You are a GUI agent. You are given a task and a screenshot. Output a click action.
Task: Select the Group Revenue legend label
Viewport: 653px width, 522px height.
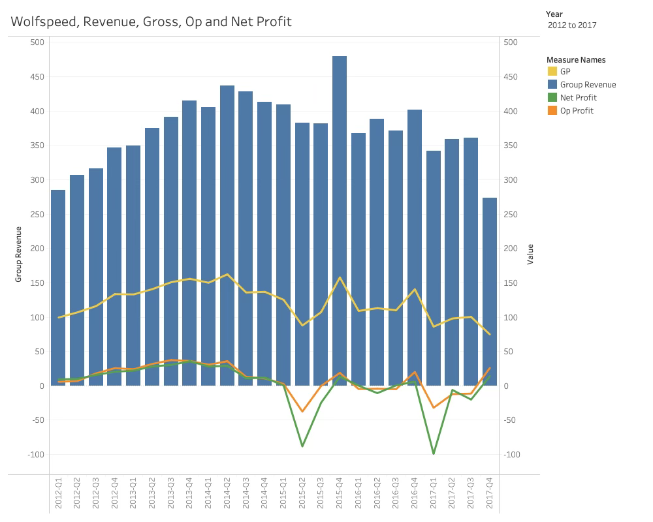click(x=588, y=85)
